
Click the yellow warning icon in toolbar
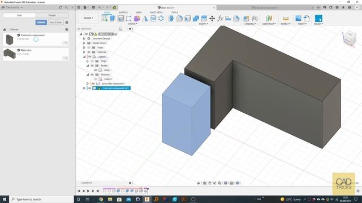(x=114, y=7)
